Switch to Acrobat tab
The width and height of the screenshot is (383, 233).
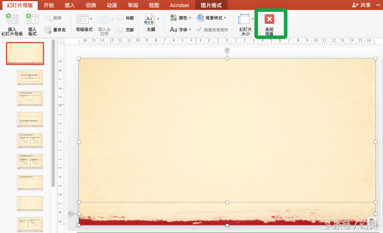coord(180,5)
